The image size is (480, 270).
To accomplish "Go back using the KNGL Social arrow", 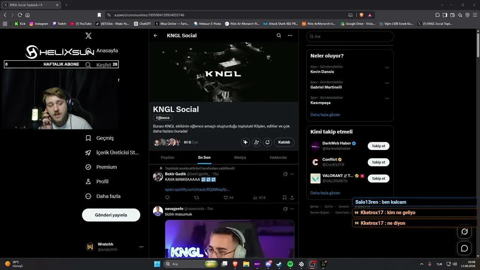I will [x=156, y=36].
